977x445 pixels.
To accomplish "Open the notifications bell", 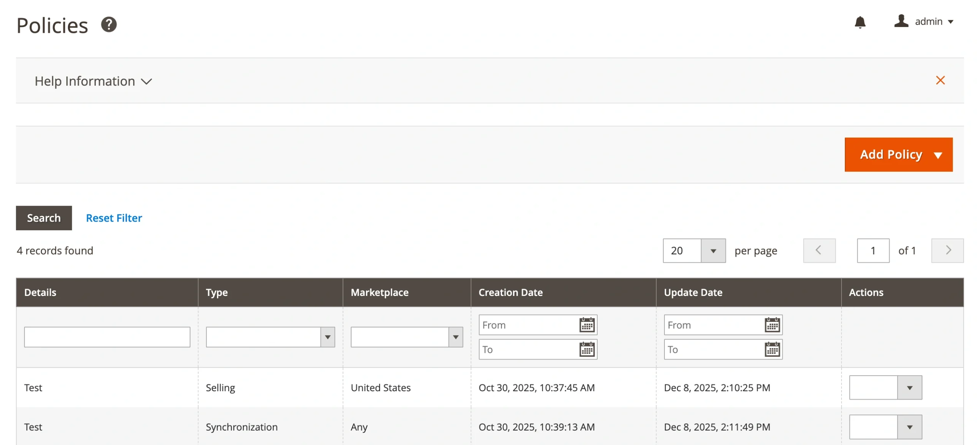I will coord(859,22).
